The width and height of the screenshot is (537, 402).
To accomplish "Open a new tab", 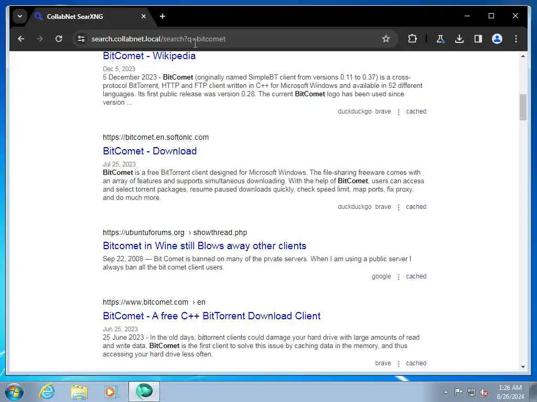I will point(163,16).
